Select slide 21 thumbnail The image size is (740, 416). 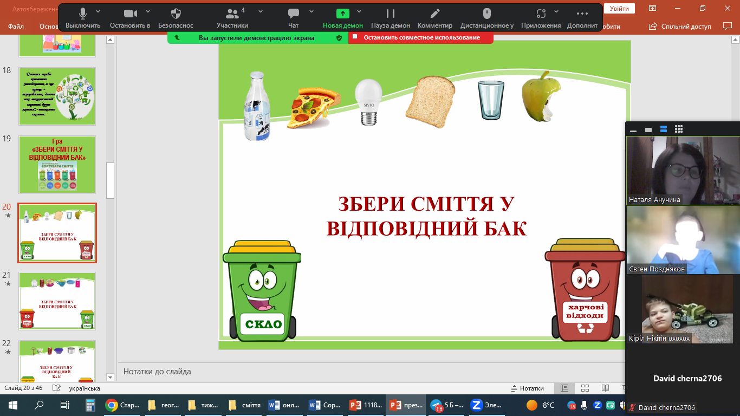coord(57,301)
